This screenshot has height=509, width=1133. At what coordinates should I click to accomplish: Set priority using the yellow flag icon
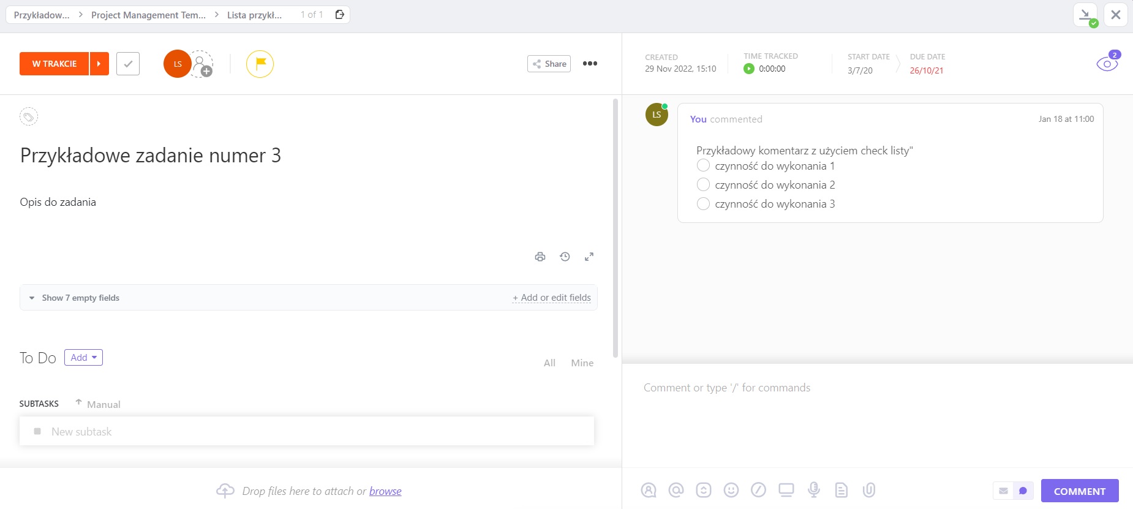[x=260, y=64]
